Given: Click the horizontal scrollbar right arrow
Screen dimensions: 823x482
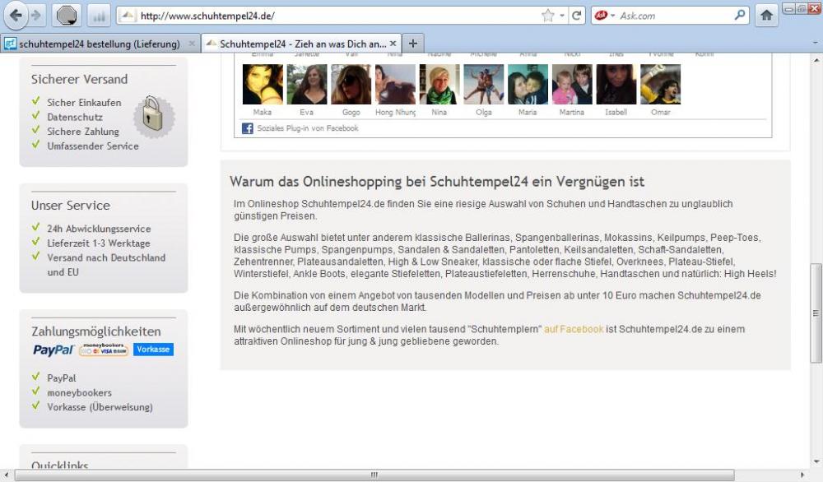Looking at the screenshot, I should tap(802, 475).
